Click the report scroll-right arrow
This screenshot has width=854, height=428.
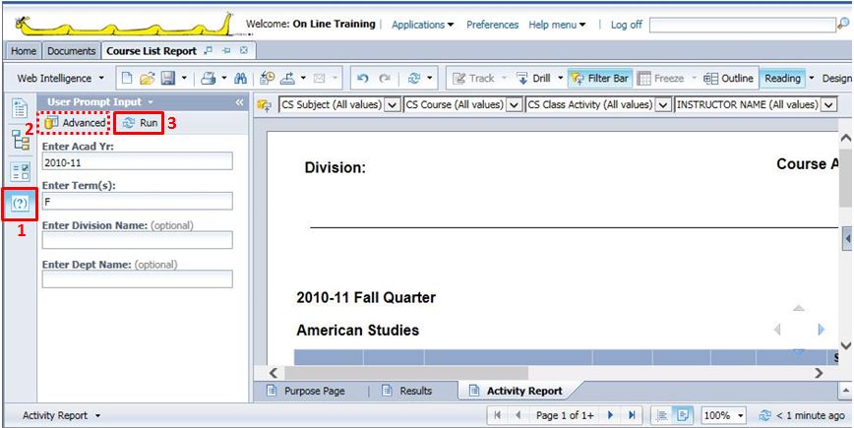(x=818, y=373)
